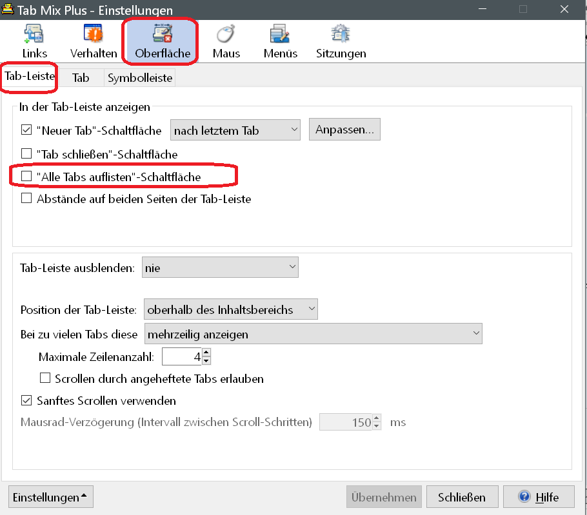Click the Anpassen... button

(344, 130)
